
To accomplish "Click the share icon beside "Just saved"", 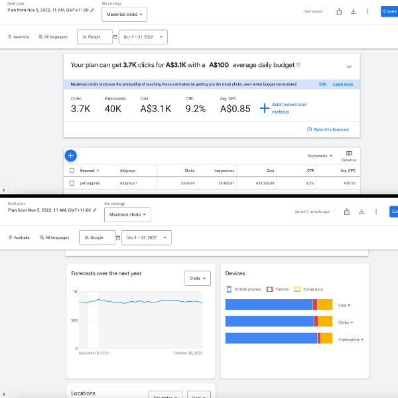I will pyautogui.click(x=339, y=11).
